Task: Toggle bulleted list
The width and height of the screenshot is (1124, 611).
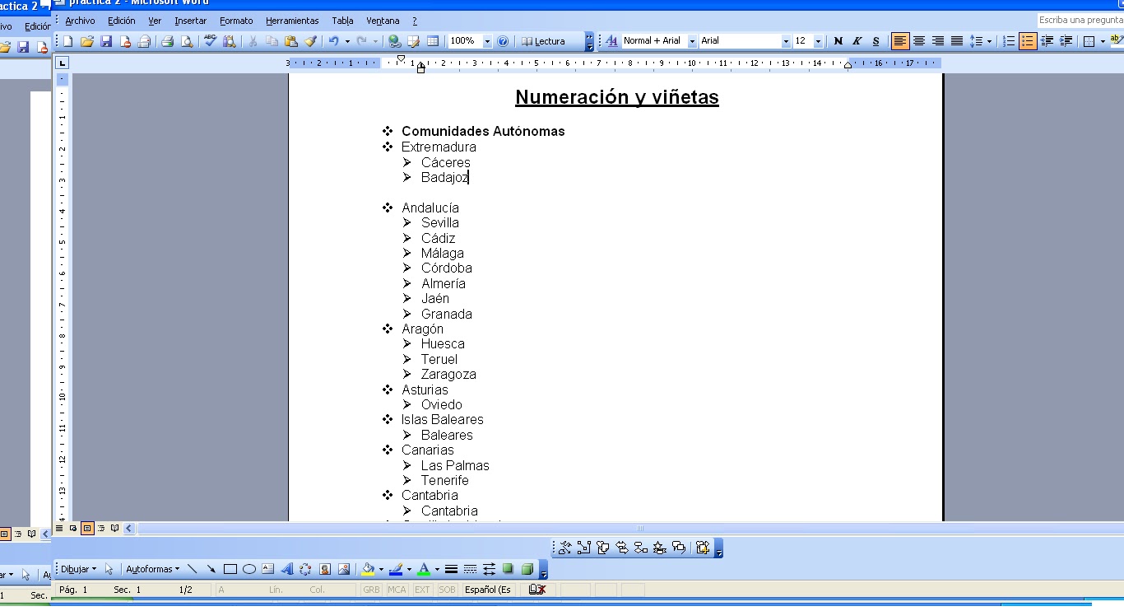Action: click(x=1028, y=41)
